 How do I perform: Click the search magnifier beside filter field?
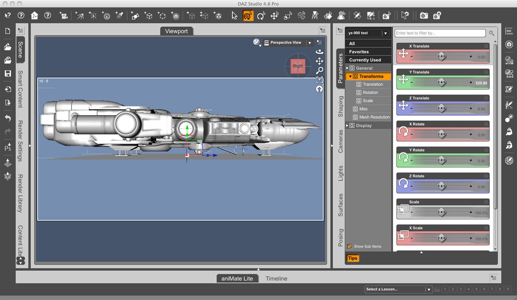(491, 33)
